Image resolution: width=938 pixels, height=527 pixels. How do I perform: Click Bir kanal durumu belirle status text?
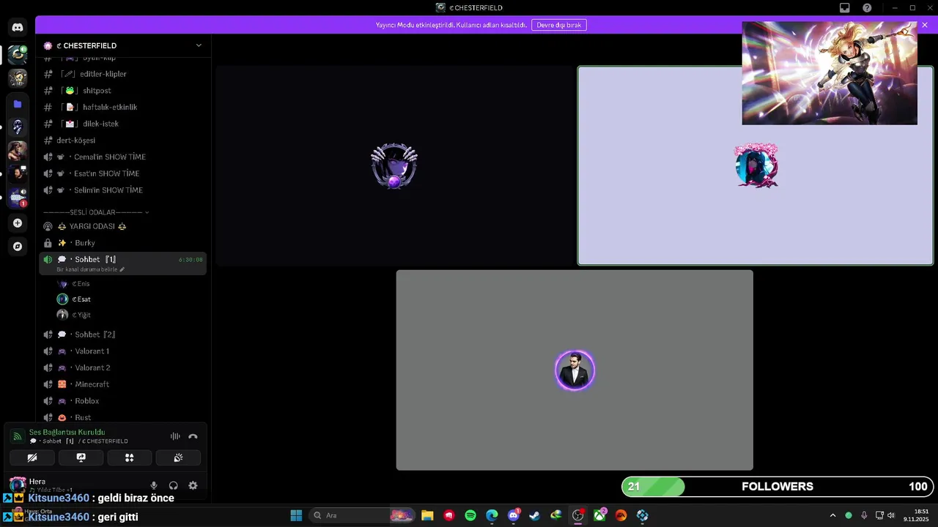pyautogui.click(x=86, y=269)
